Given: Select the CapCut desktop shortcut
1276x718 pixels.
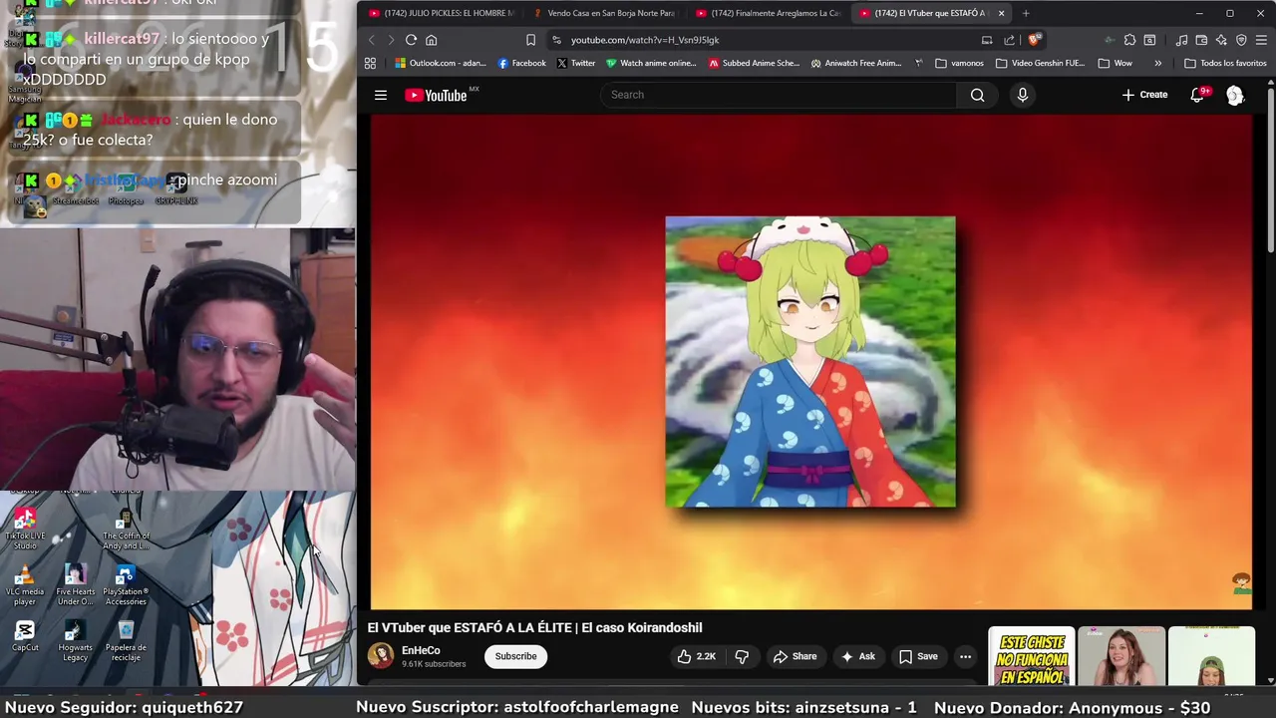Looking at the screenshot, I should [x=25, y=636].
